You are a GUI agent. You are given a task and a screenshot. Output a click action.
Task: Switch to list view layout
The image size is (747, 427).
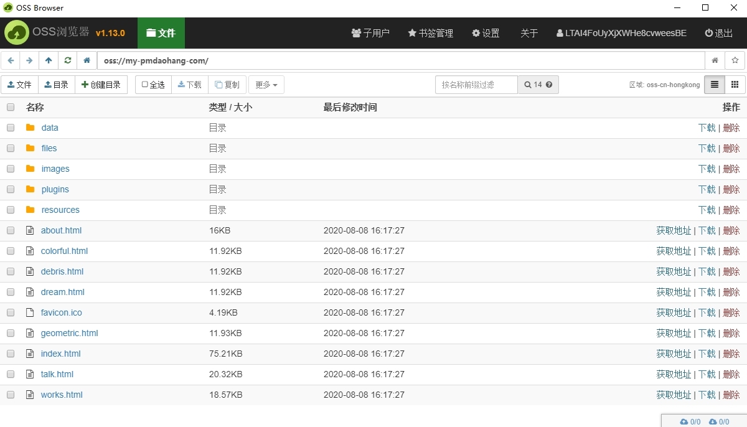(x=715, y=85)
